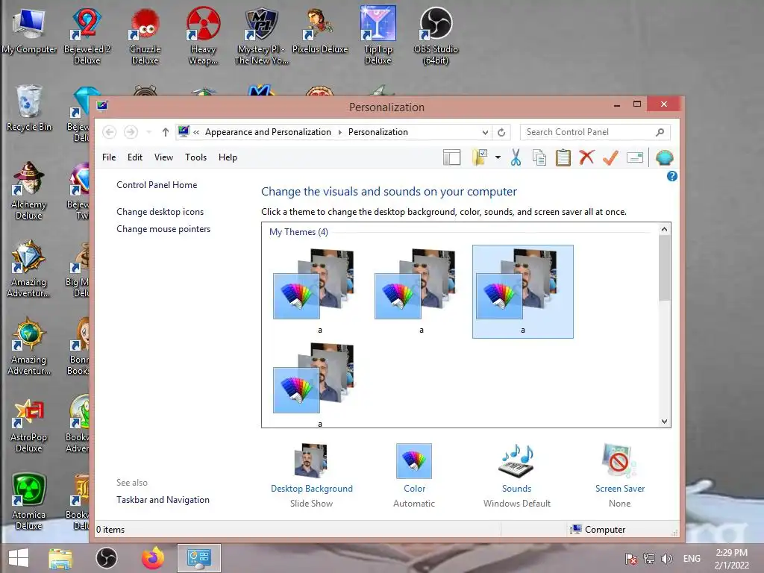The height and width of the screenshot is (573, 764).
Task: Click the 0 items status text
Action: tap(110, 530)
